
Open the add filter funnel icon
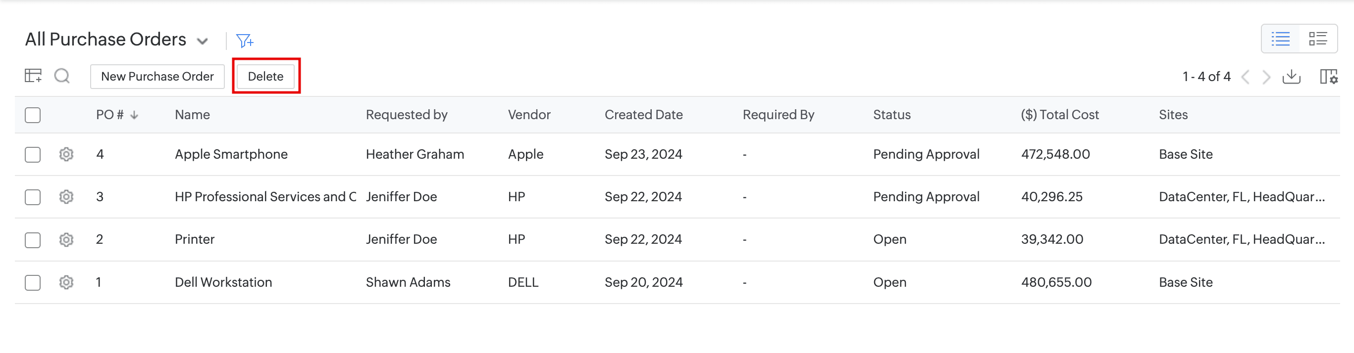coord(245,41)
